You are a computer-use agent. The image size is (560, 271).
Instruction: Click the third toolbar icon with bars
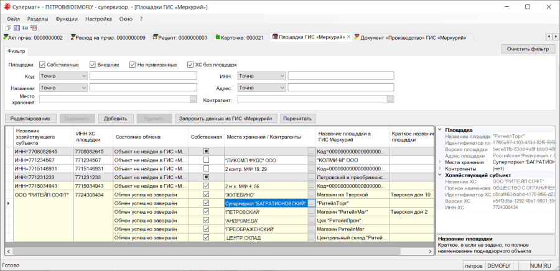[25, 27]
